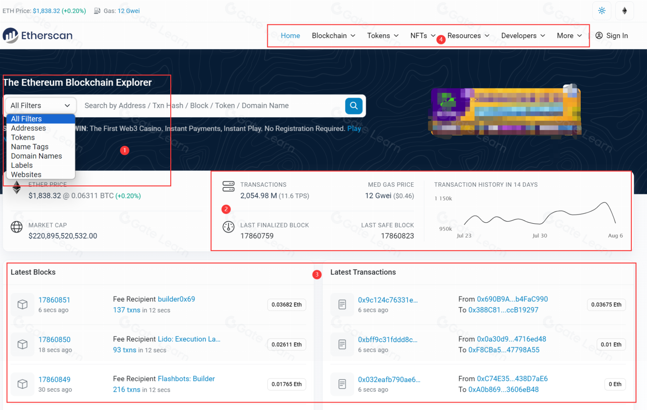Screen dimensions: 647x410
Task: Click the blue search magnifier button
Action: click(353, 106)
